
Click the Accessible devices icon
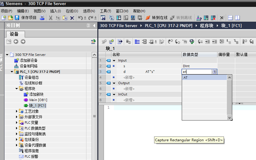tap(199, 18)
